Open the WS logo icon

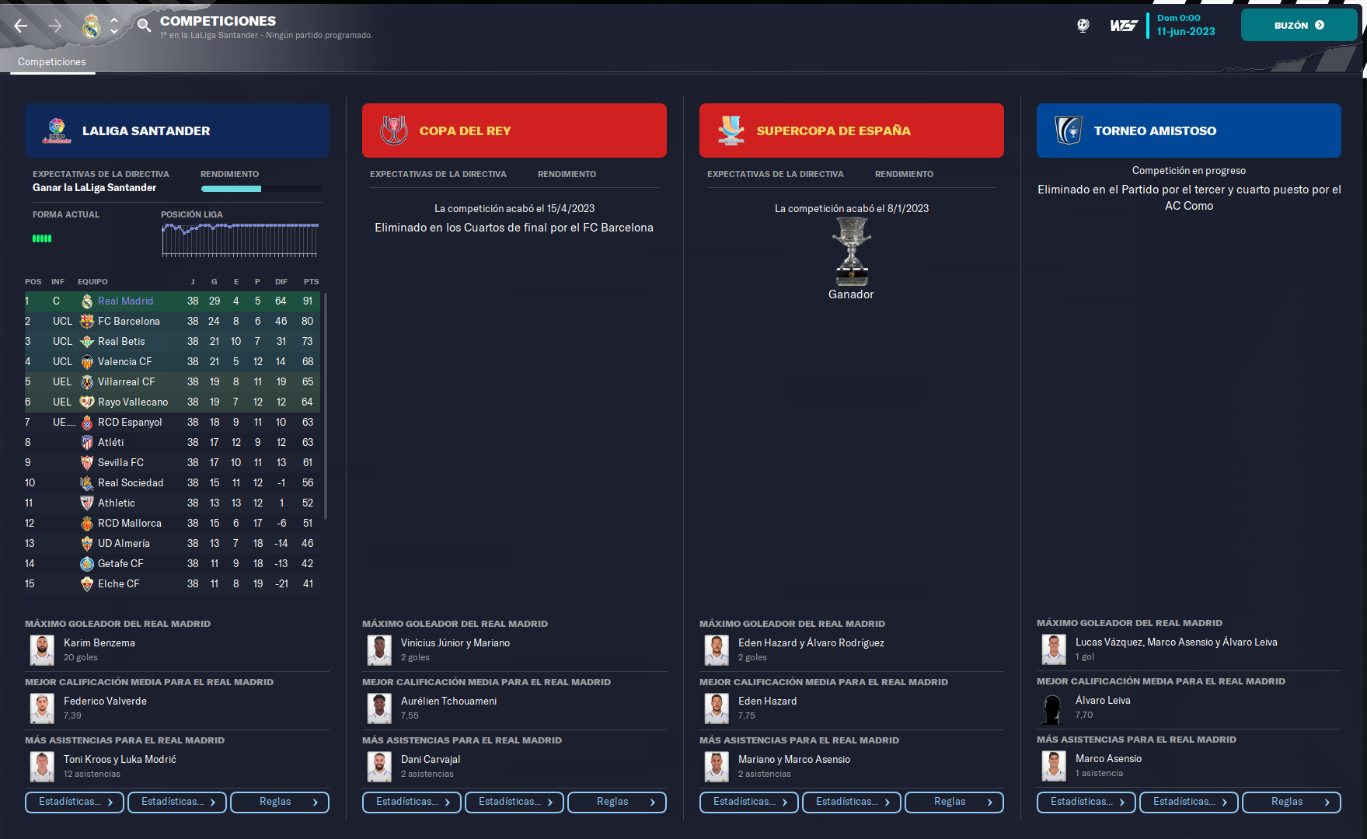pos(1123,26)
